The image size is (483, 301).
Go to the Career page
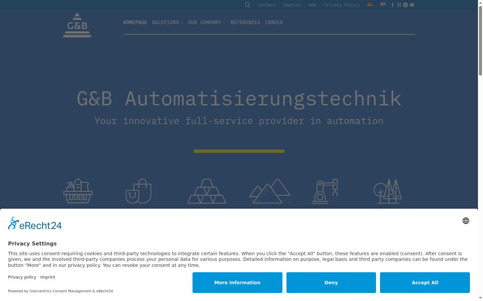[x=274, y=22]
